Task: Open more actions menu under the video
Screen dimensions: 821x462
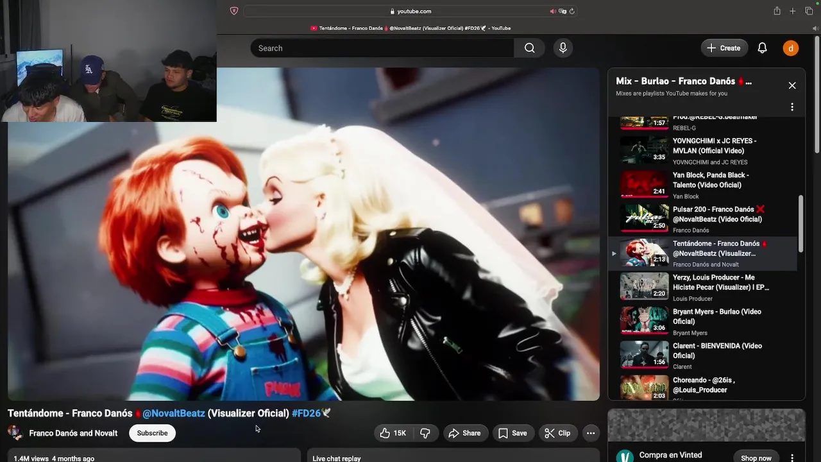Action: click(591, 433)
